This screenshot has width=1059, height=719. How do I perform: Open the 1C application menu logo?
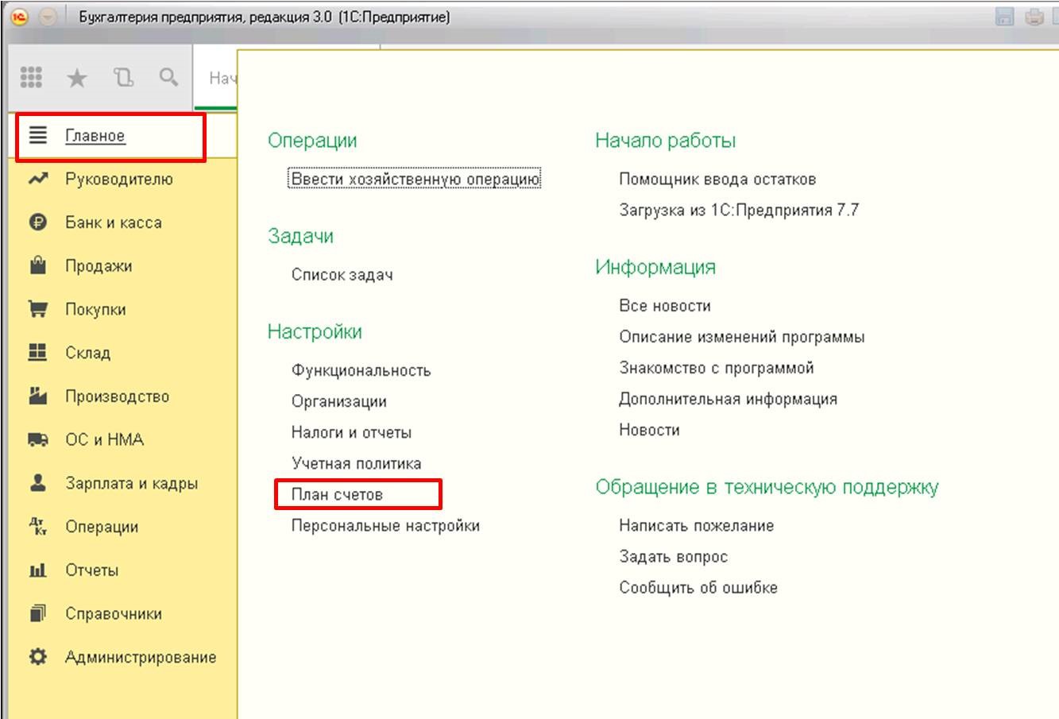[x=19, y=17]
